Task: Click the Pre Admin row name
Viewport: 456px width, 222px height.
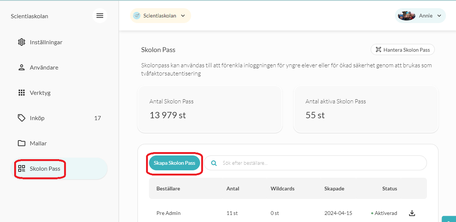Action: [168, 213]
